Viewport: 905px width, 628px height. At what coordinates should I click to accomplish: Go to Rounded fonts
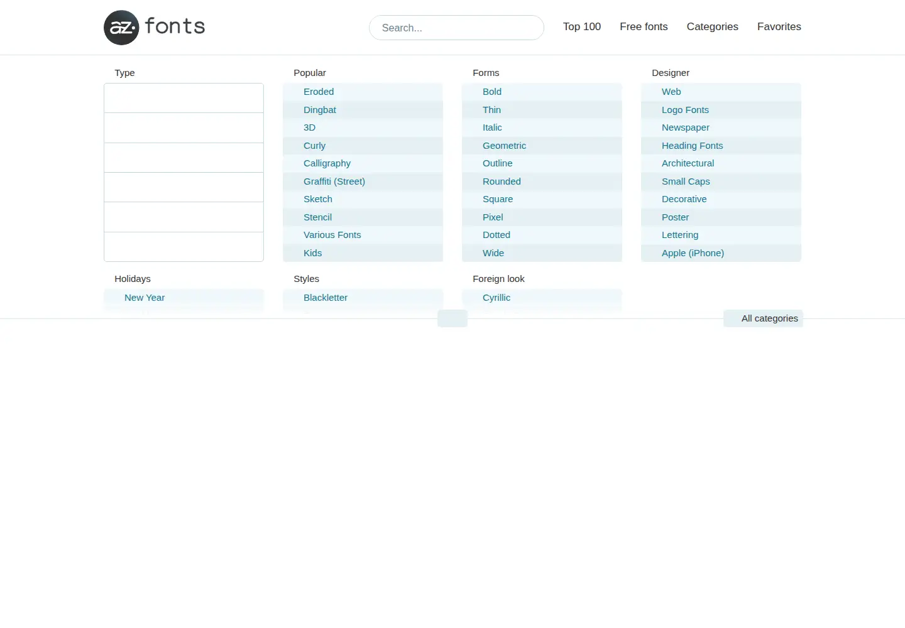click(x=542, y=181)
